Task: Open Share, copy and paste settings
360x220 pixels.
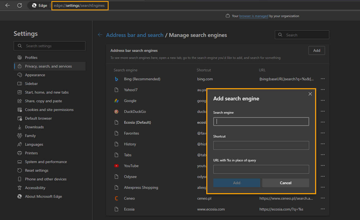Action: pyautogui.click(x=50, y=101)
